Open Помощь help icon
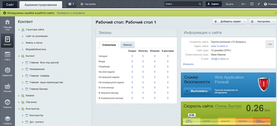277x126 pixels. (x=265, y=4)
